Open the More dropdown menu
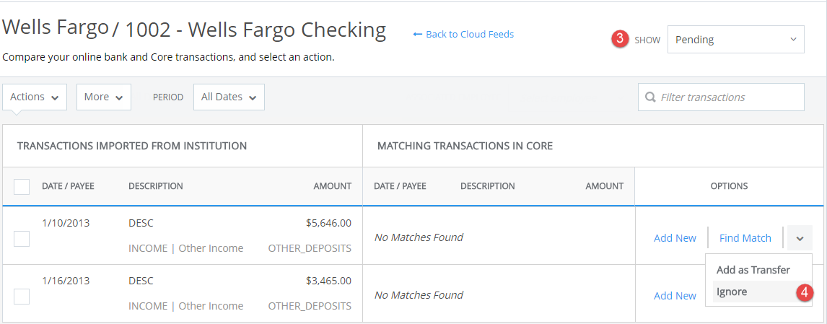The width and height of the screenshot is (827, 324). click(104, 97)
